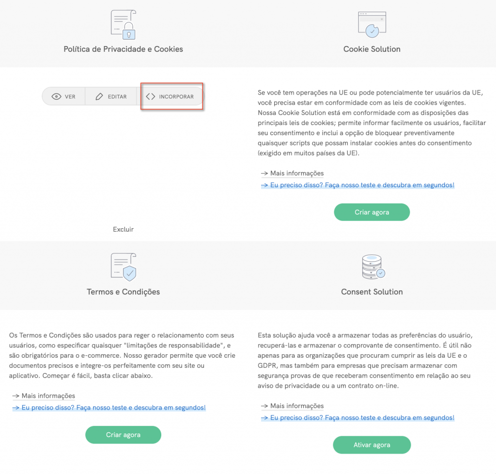Click Criar agora under Termos e Condições
Image resolution: width=496 pixels, height=474 pixels.
point(123,435)
